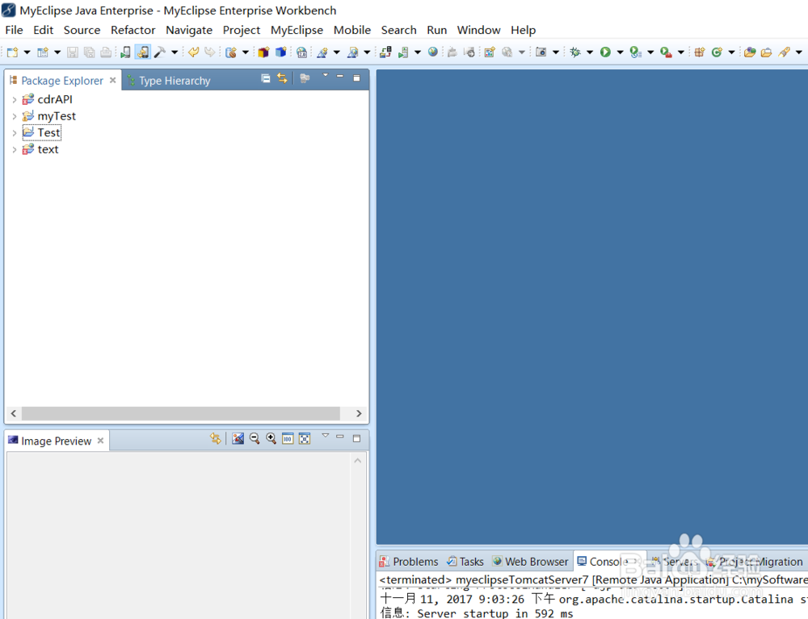
Task: Click the New file toolbar icon
Action: [x=12, y=52]
